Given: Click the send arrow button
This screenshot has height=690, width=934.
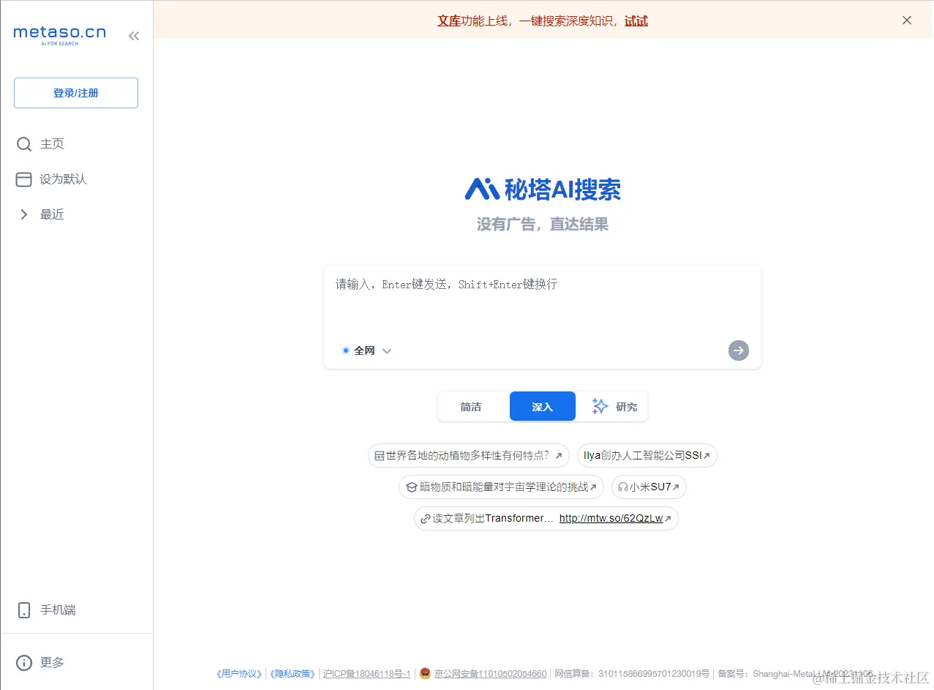Looking at the screenshot, I should tap(739, 350).
